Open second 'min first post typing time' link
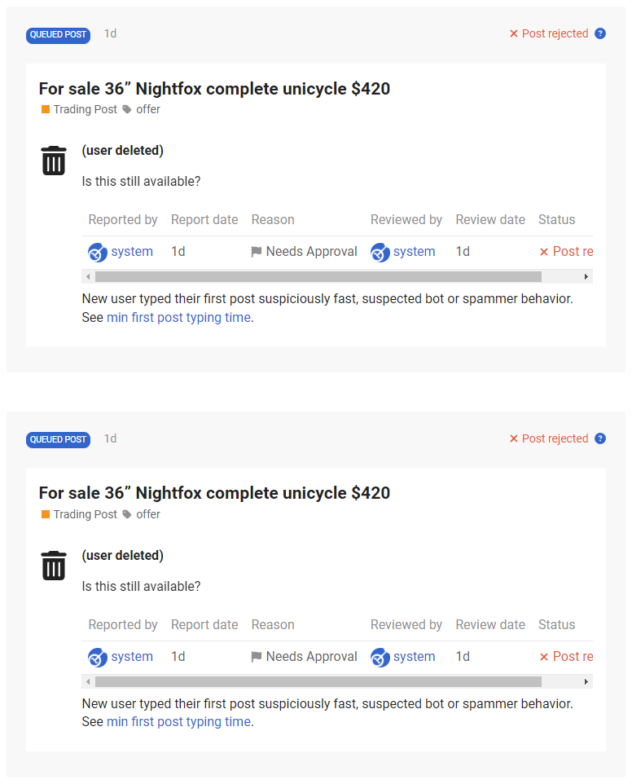 pyautogui.click(x=178, y=722)
